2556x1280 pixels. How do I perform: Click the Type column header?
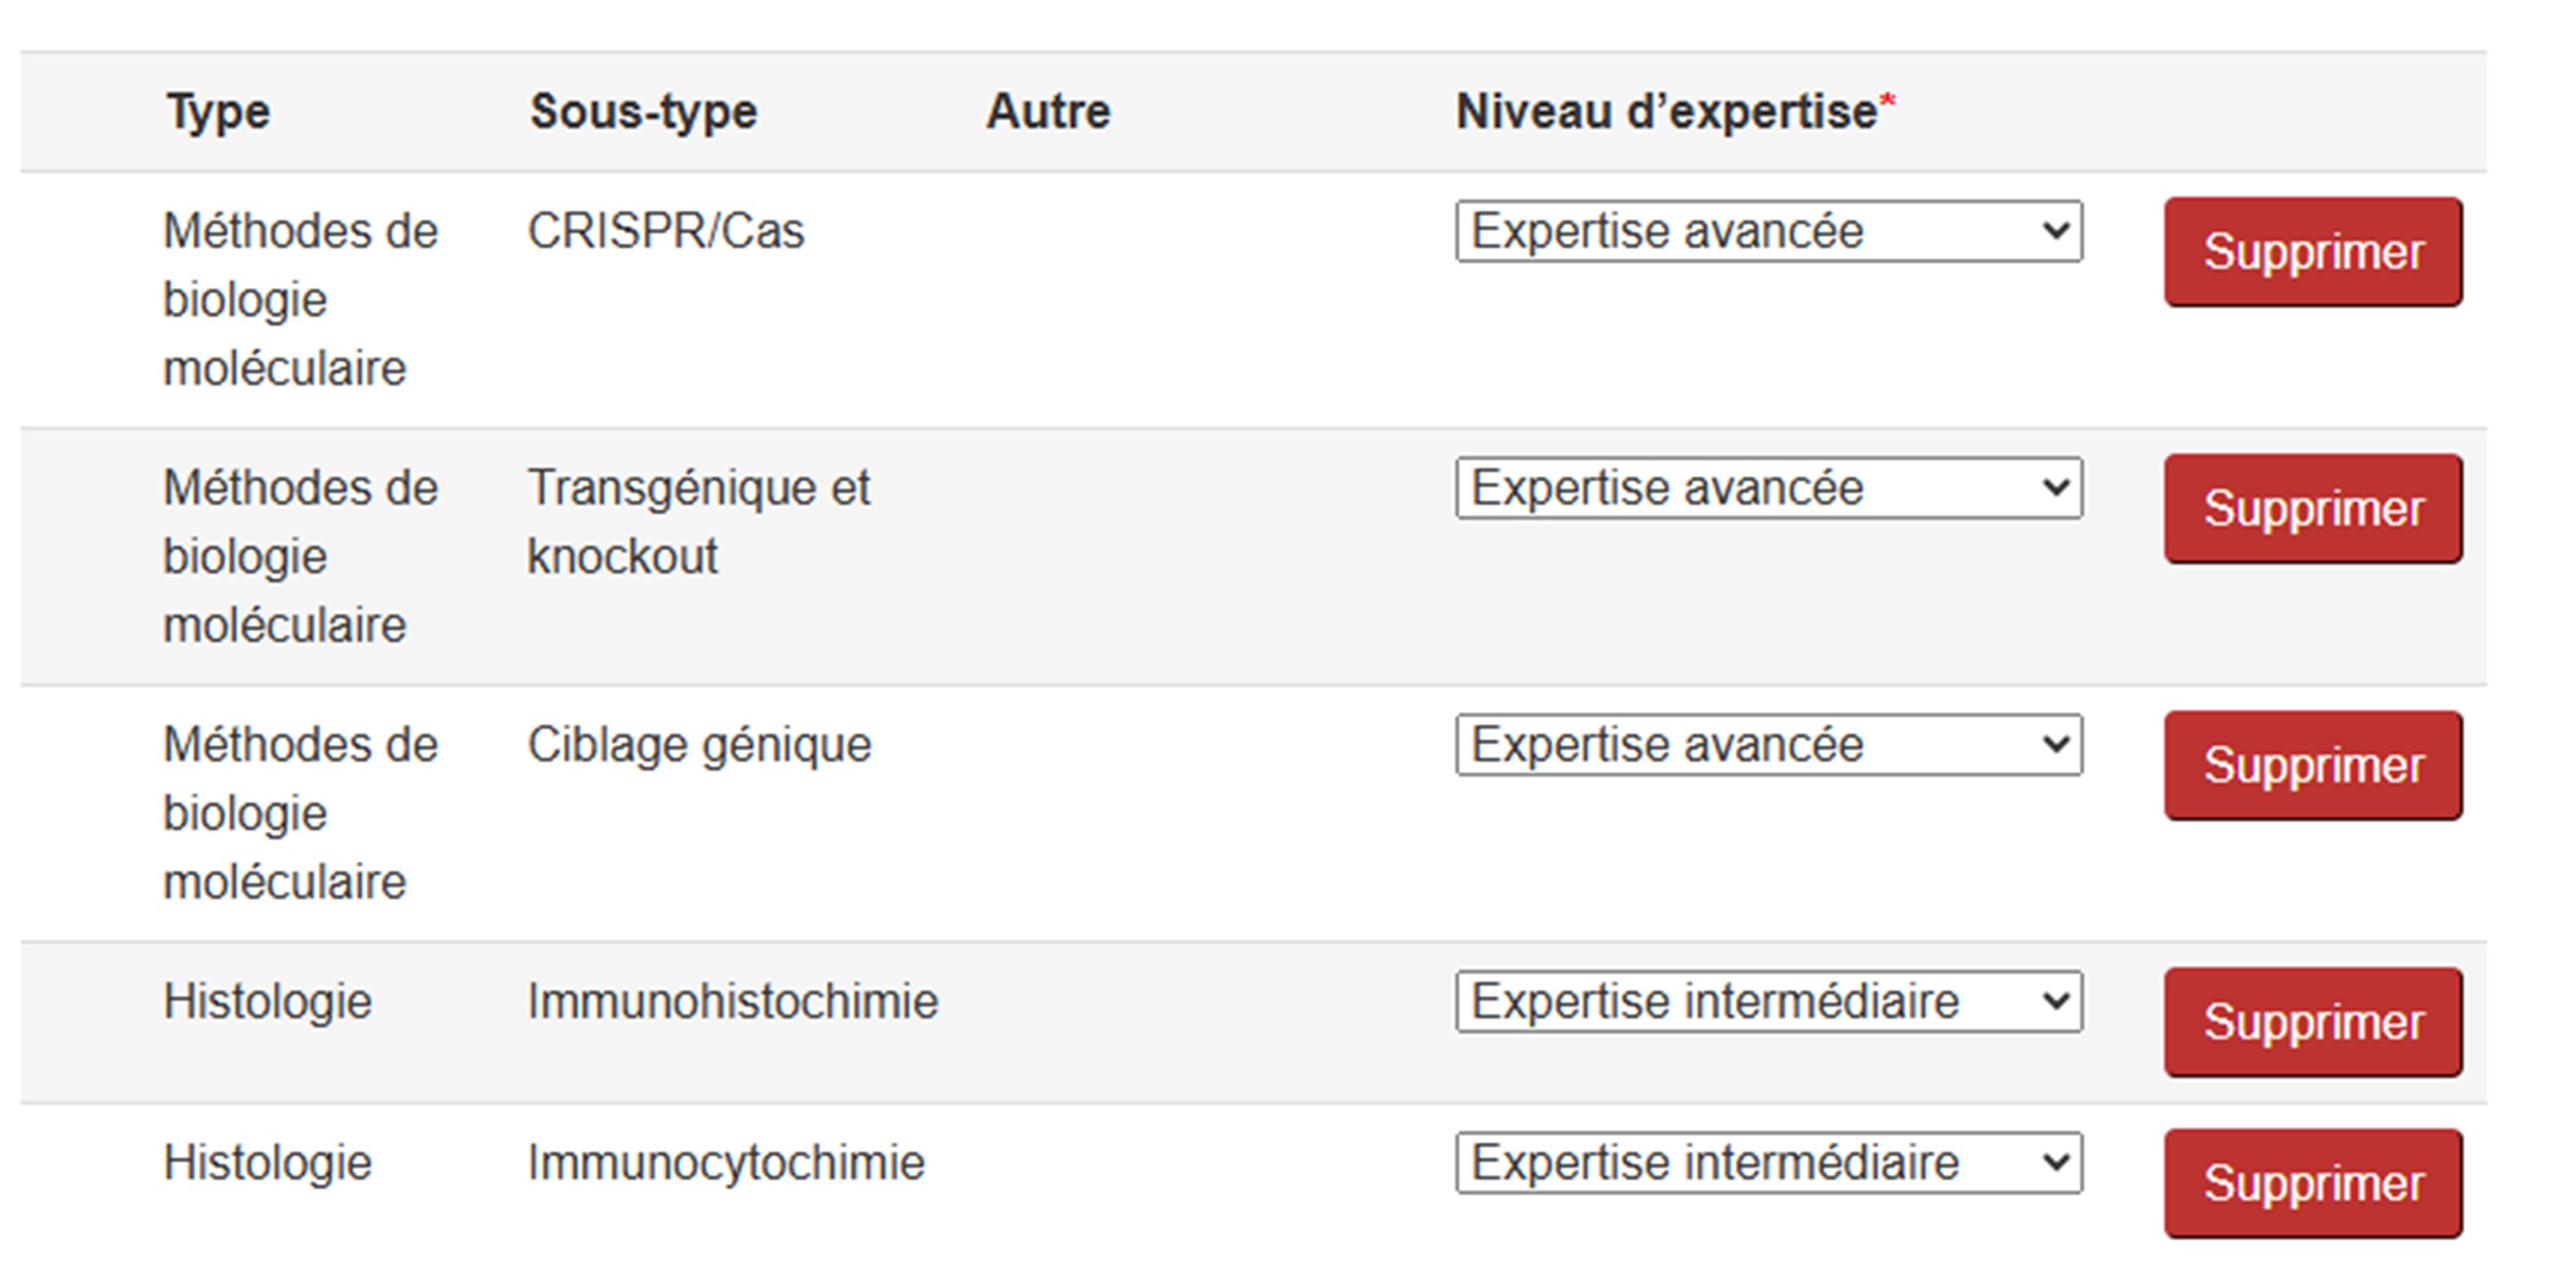(x=218, y=111)
